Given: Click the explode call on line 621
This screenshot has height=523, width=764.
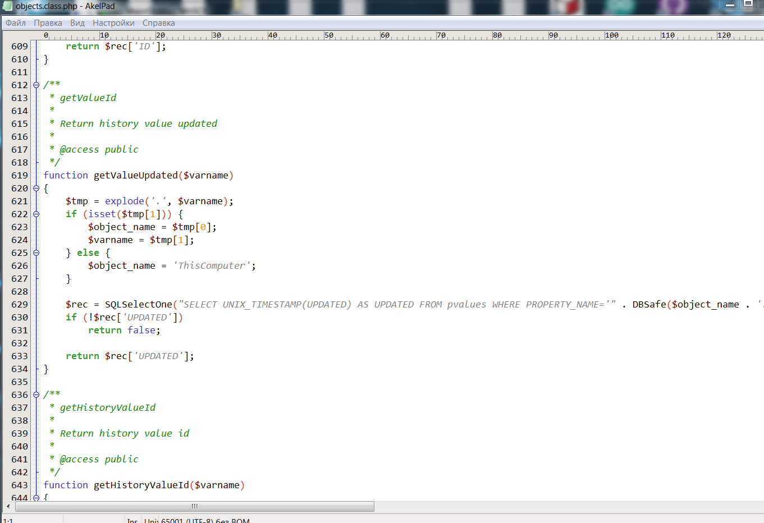Looking at the screenshot, I should pyautogui.click(x=125, y=201).
